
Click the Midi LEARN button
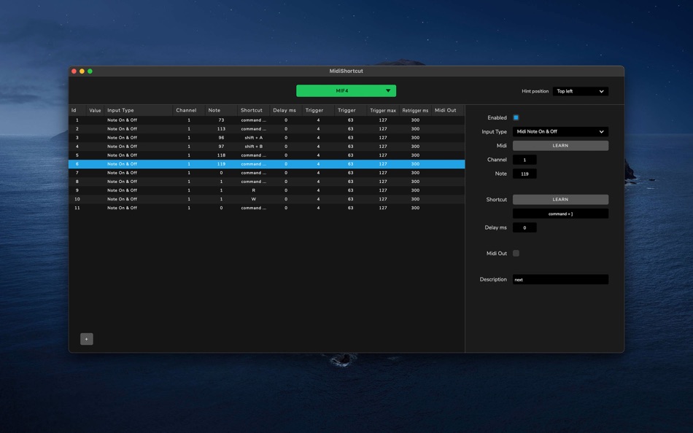point(560,145)
